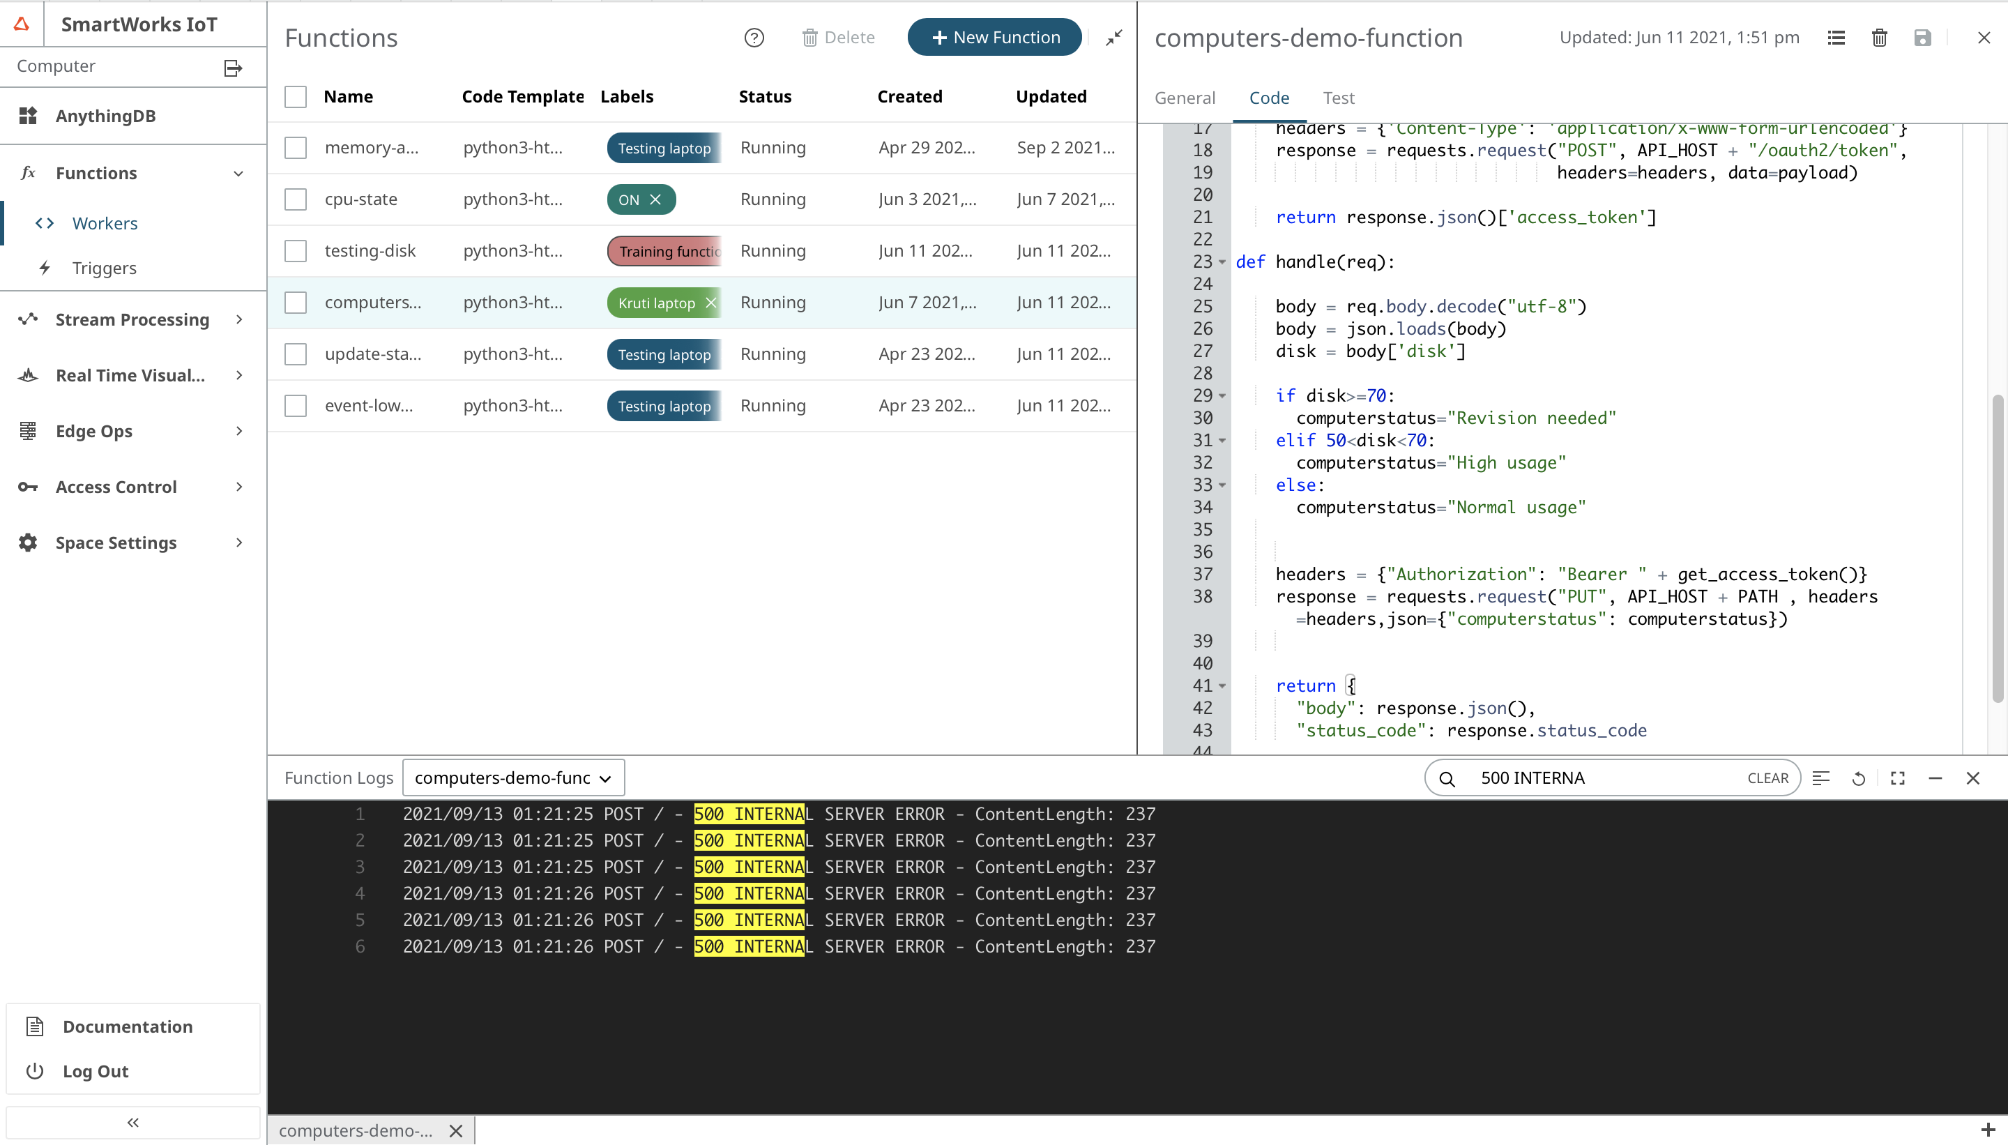Viewport: 2008px width, 1145px height.
Task: Save the computers-demo-function using the save icon
Action: (1921, 37)
